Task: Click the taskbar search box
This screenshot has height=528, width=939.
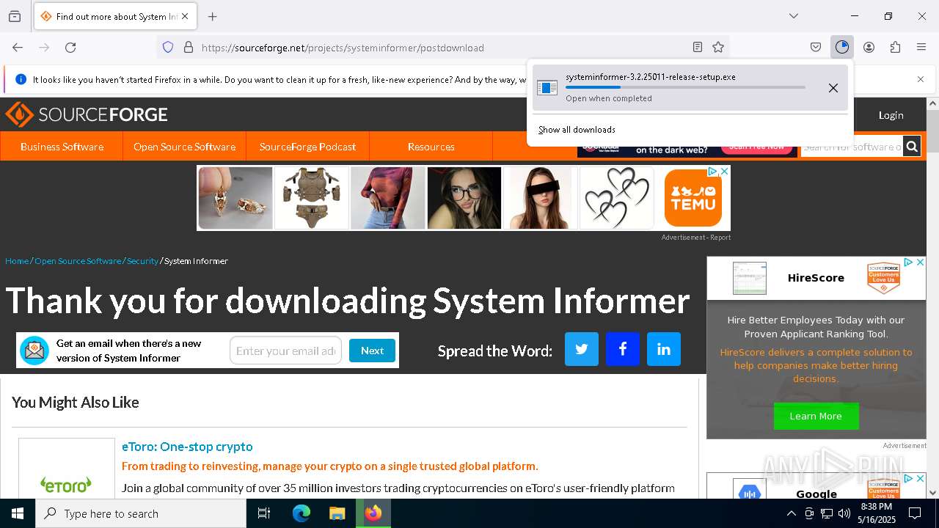Action: [x=141, y=513]
